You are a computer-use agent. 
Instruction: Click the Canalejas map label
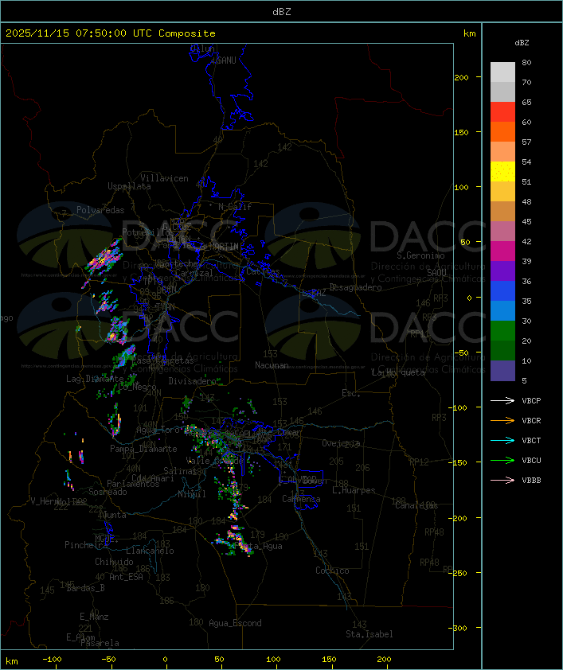pos(416,505)
